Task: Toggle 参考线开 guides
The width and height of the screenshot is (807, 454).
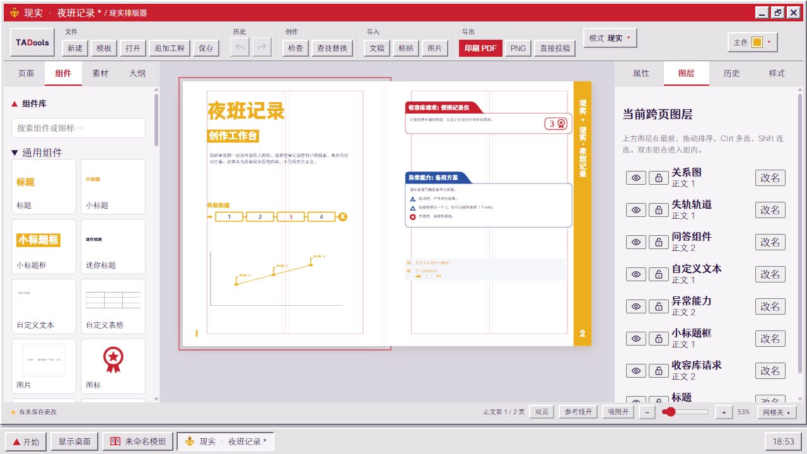Action: [578, 412]
